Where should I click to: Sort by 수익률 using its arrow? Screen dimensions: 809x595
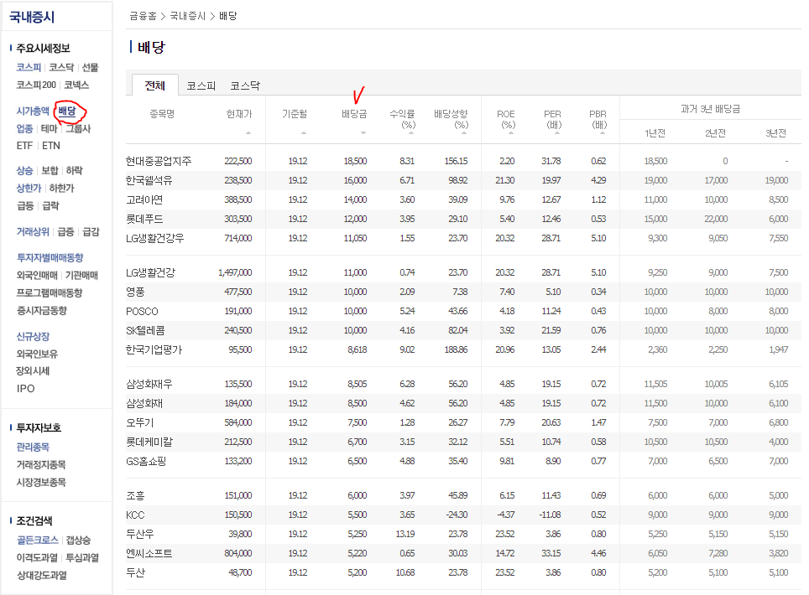[x=410, y=133]
